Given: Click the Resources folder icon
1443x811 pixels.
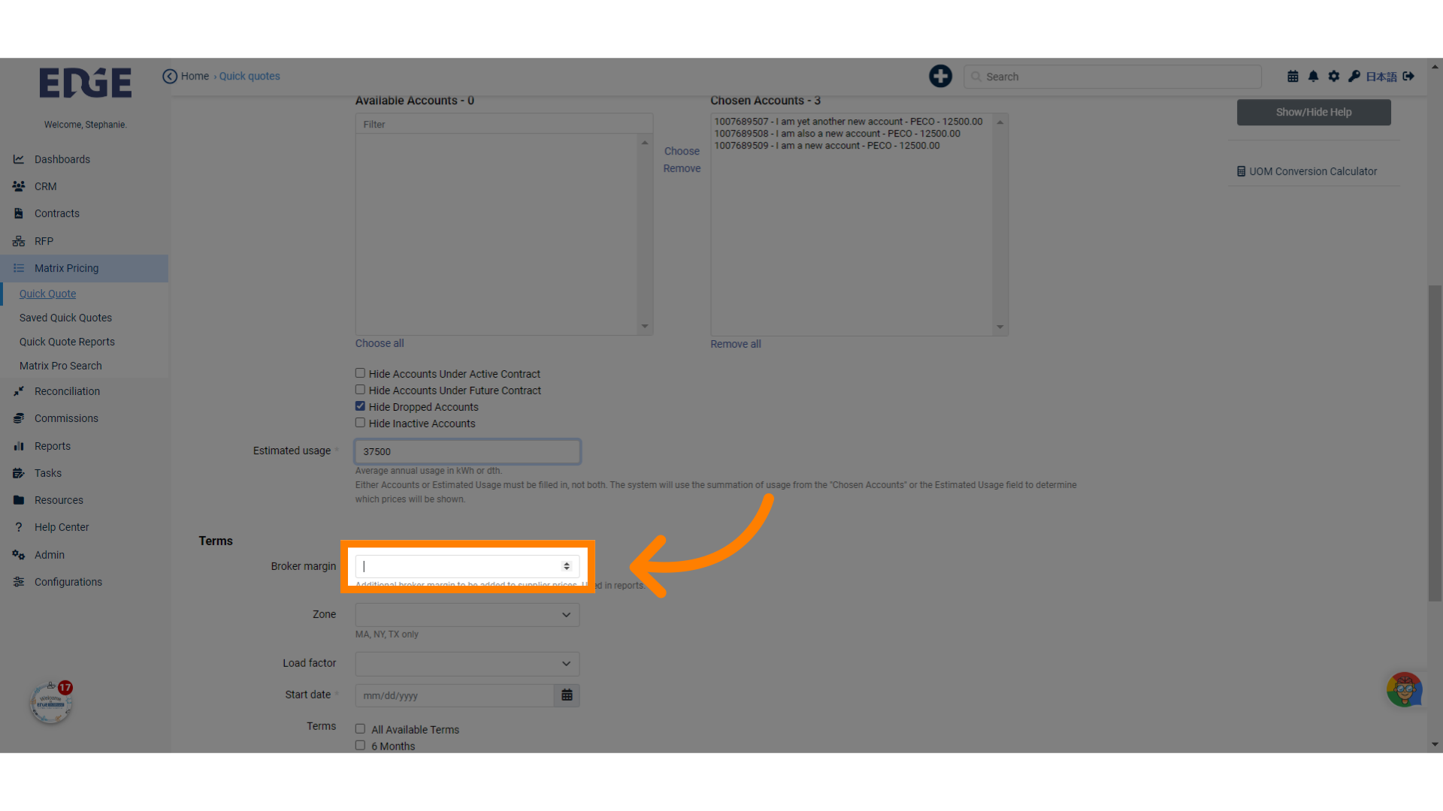Looking at the screenshot, I should coord(19,500).
